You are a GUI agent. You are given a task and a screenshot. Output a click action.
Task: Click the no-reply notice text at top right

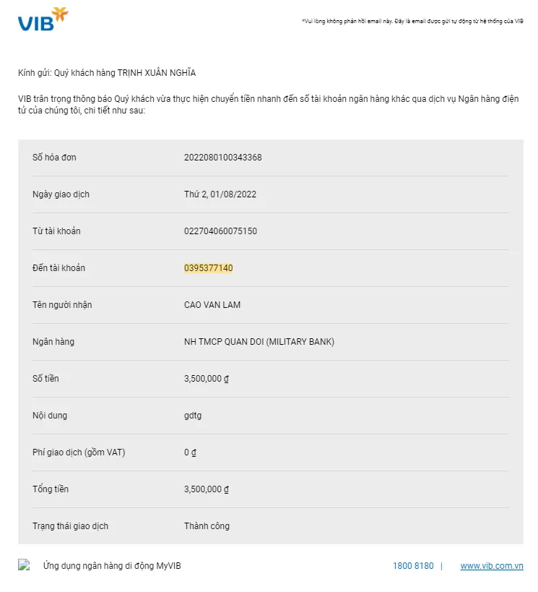[412, 22]
